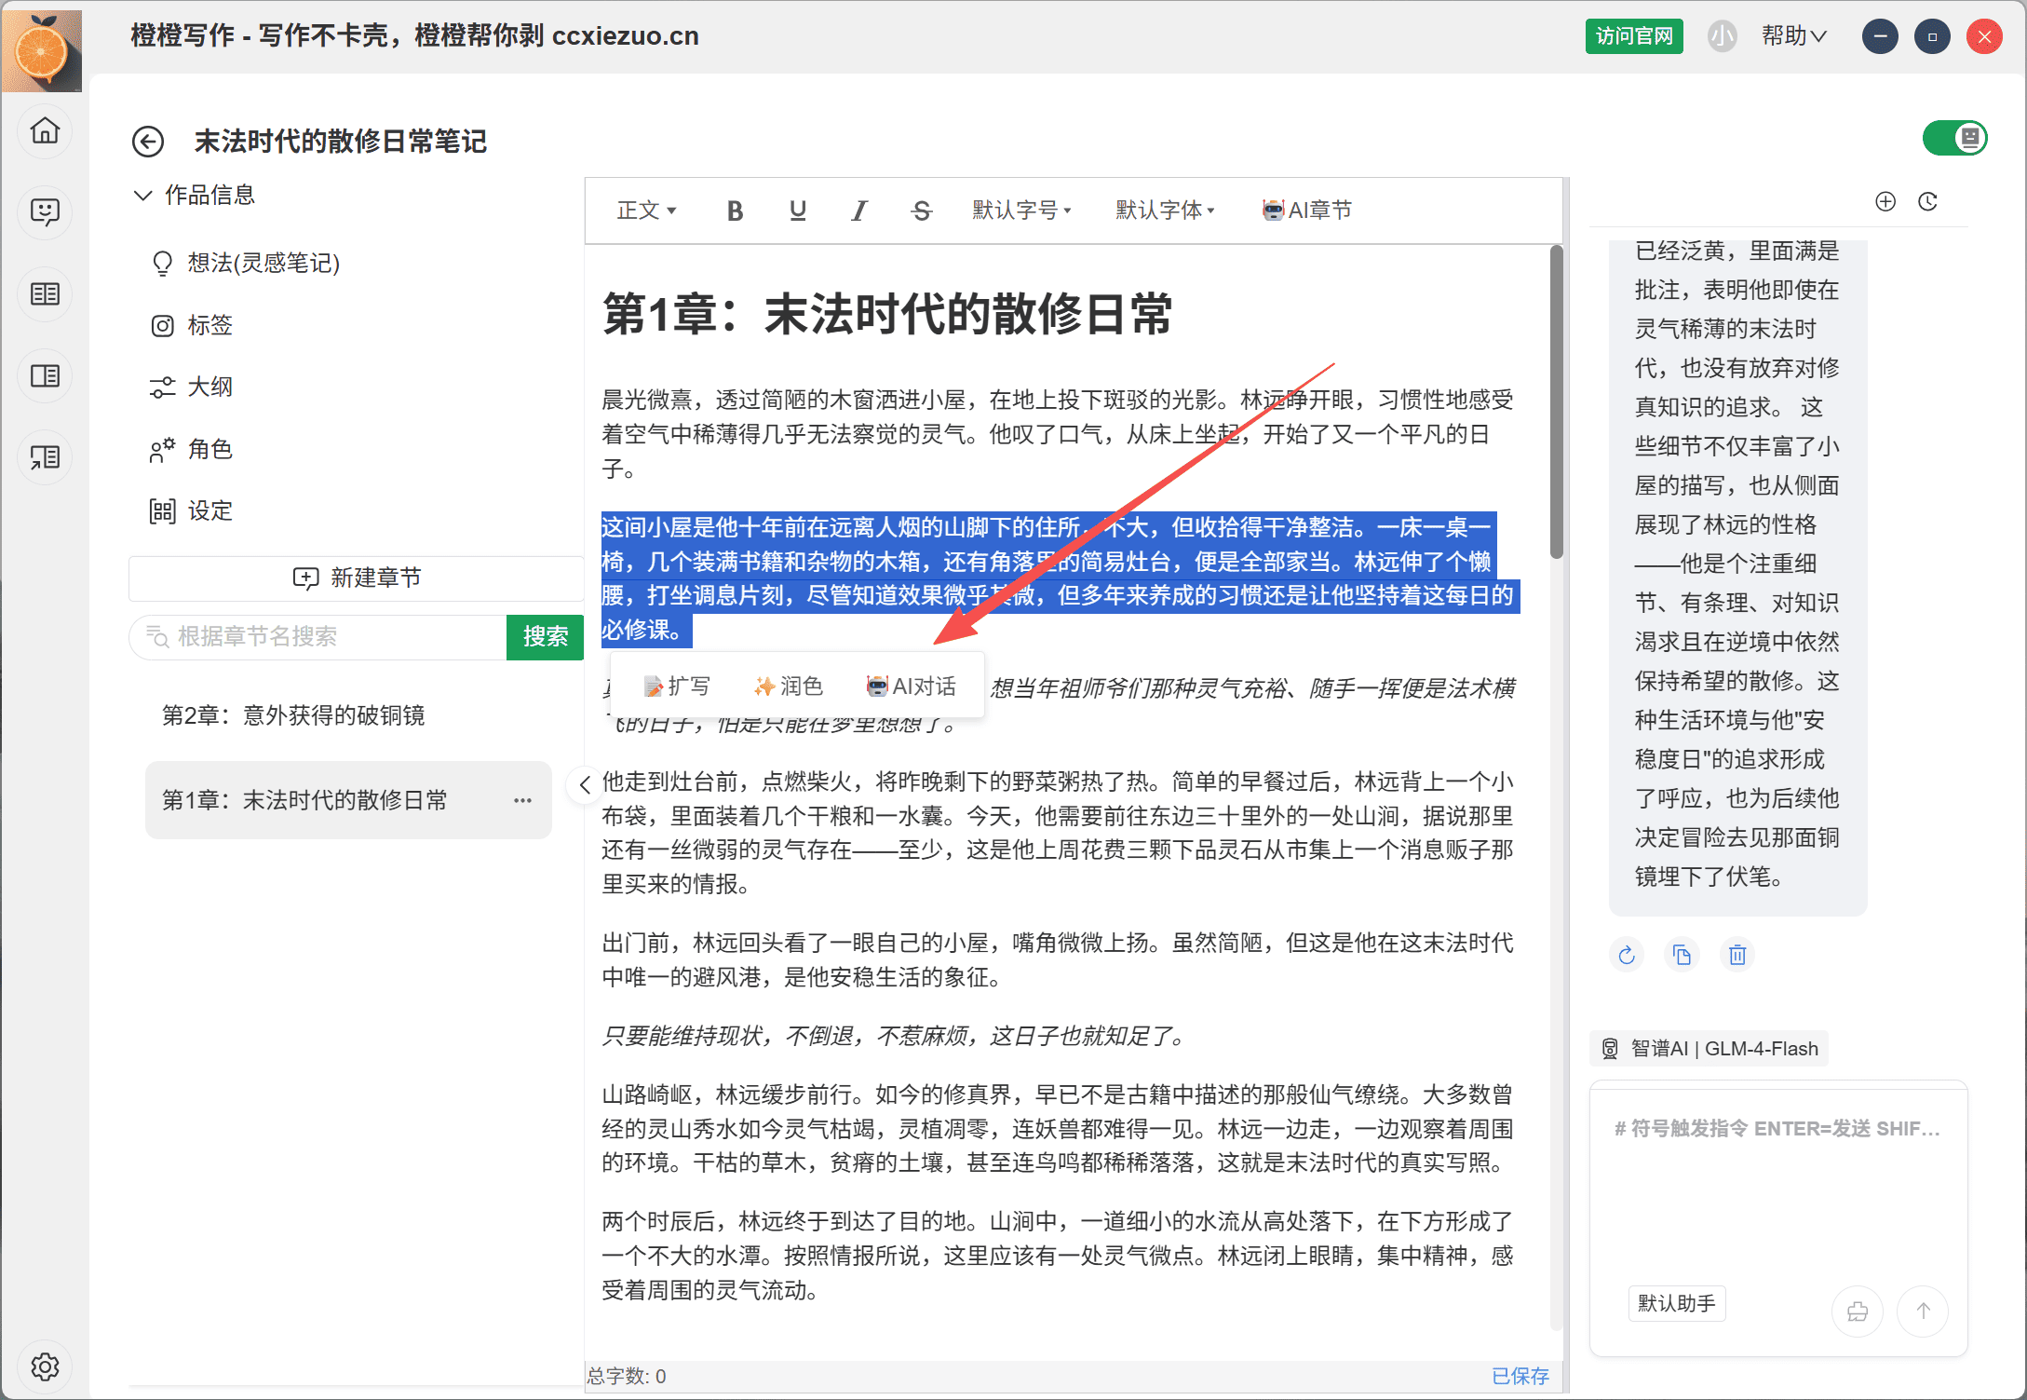Screen dimensions: 2027x1400
Task: Apply underline formatting from toolbar
Action: [797, 211]
